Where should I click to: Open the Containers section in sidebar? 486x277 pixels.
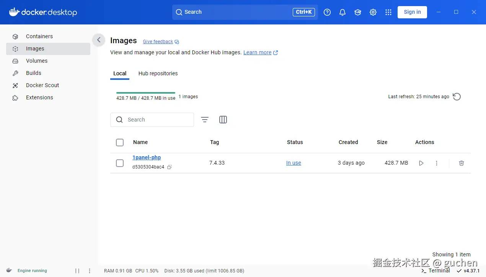point(48,36)
